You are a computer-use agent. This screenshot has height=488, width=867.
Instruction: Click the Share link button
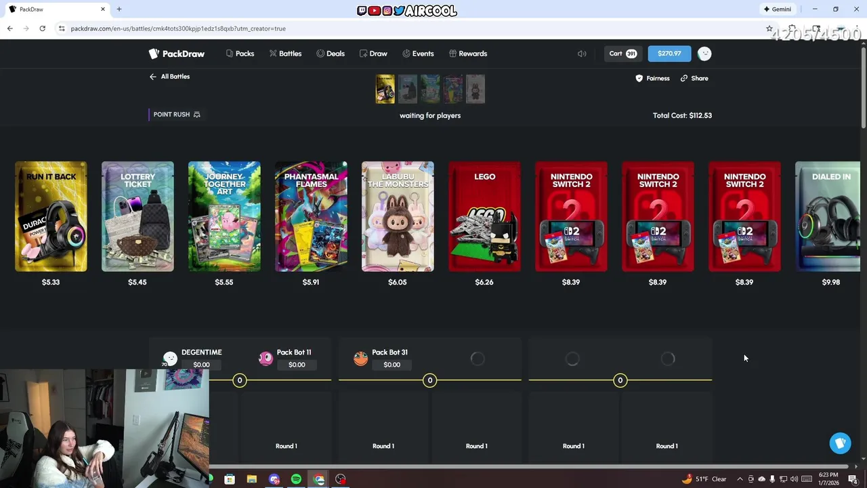[x=694, y=78]
